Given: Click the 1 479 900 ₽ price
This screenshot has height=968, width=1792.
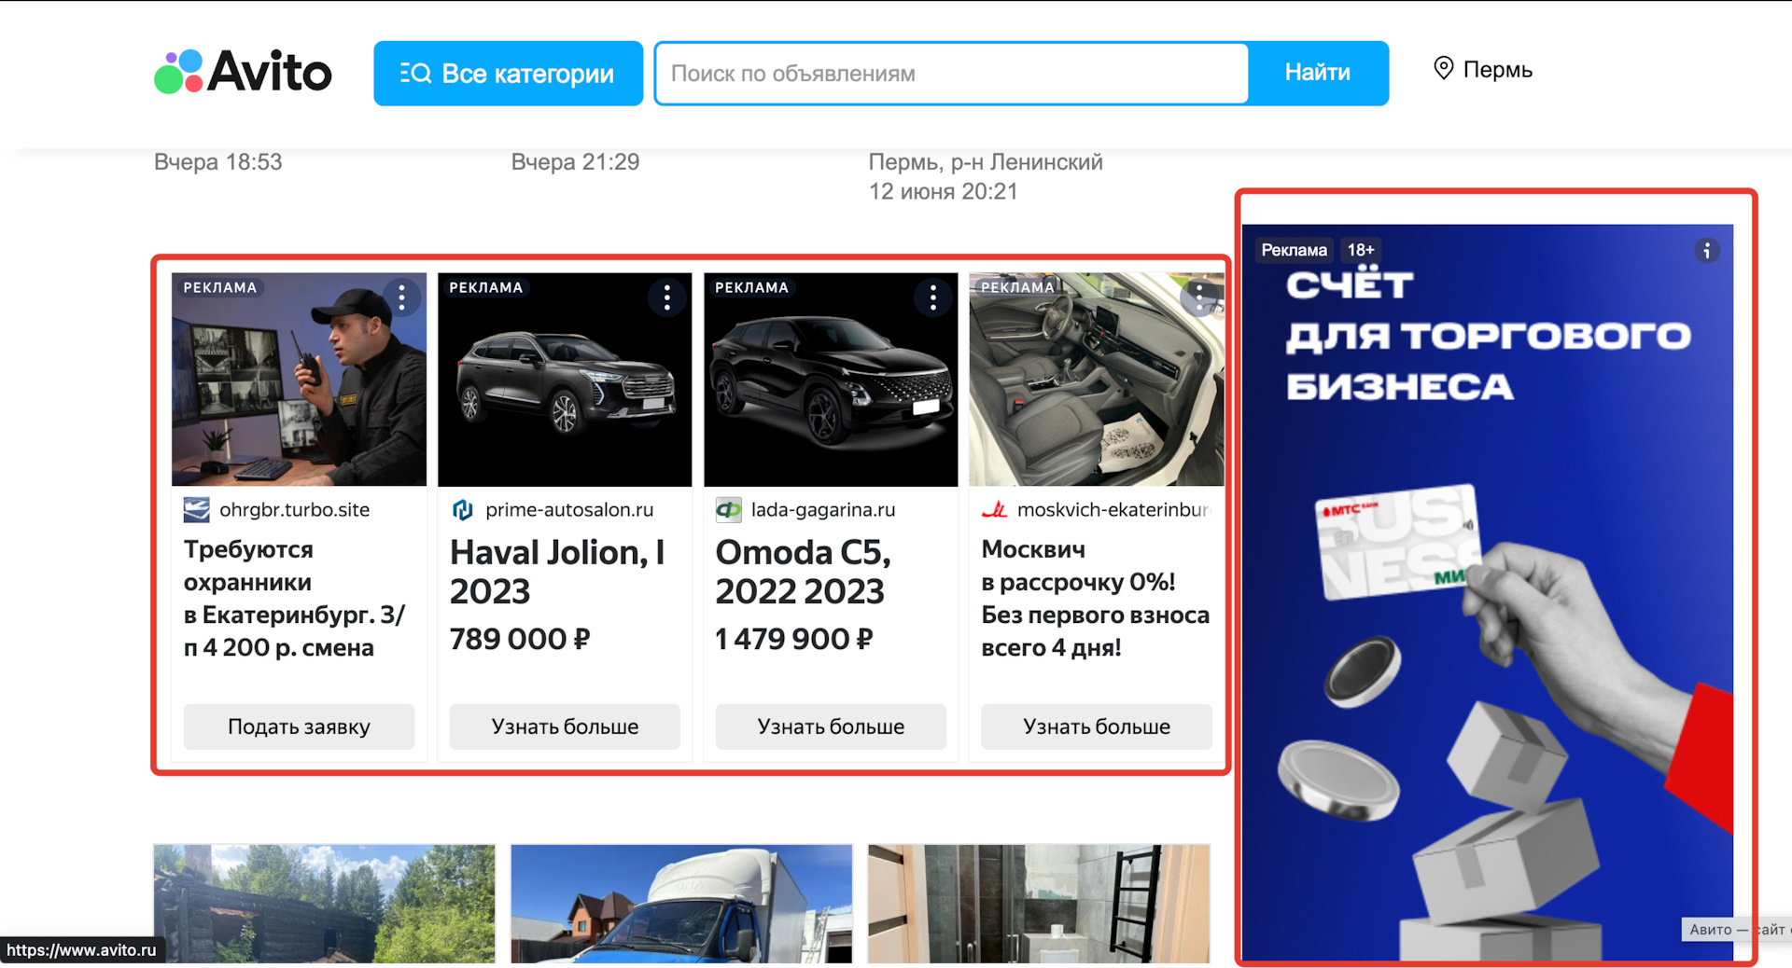Looking at the screenshot, I should coord(794,639).
